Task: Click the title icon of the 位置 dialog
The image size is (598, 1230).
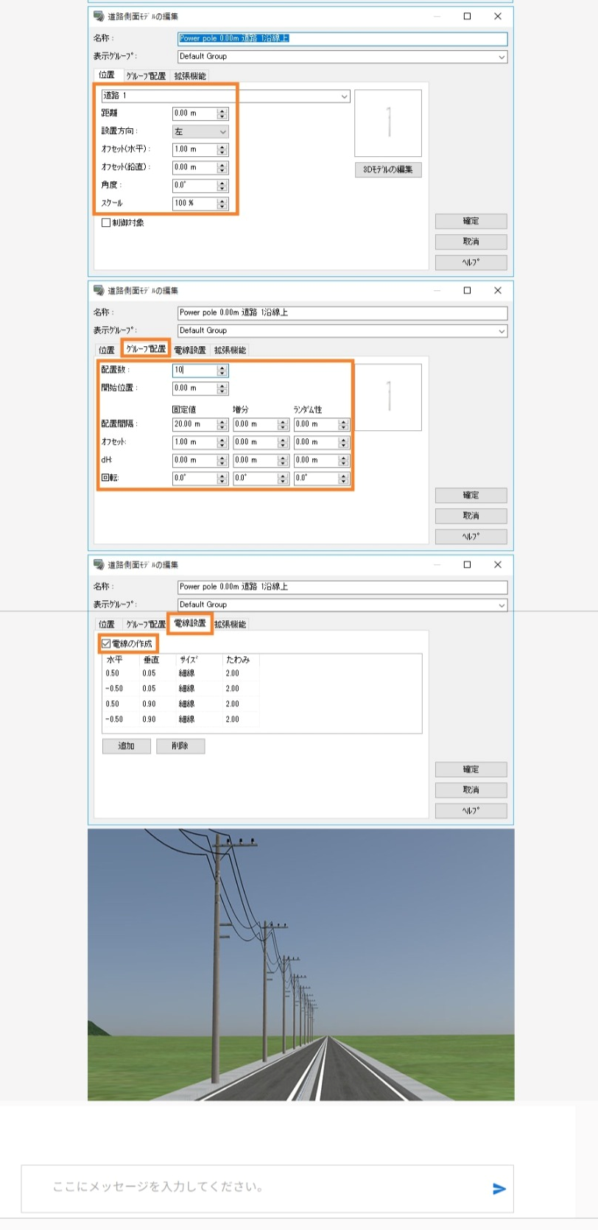Action: tap(99, 16)
